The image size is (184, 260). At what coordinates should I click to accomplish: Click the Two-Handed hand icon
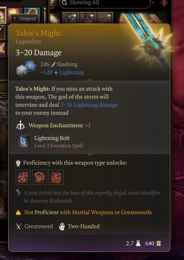62,226
